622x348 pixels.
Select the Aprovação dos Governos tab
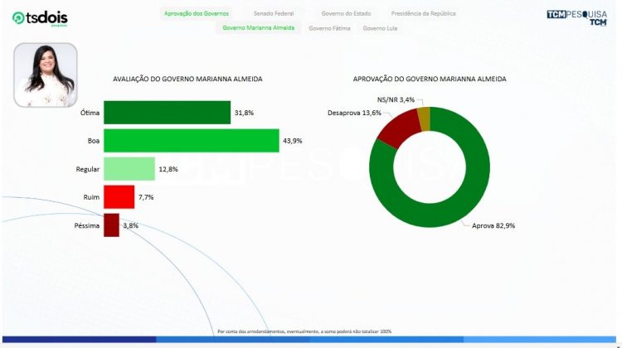tap(197, 14)
